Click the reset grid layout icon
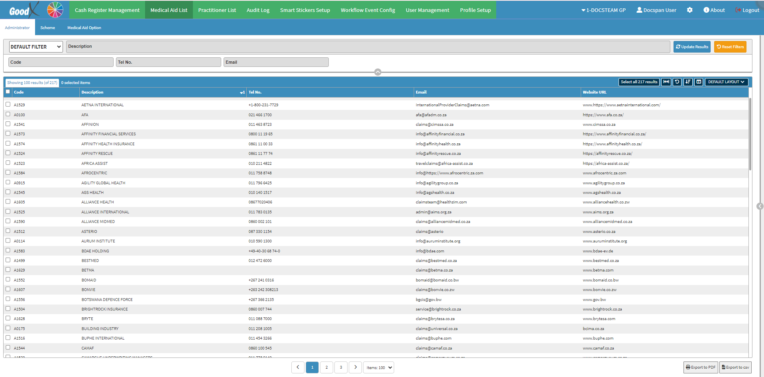 677,82
